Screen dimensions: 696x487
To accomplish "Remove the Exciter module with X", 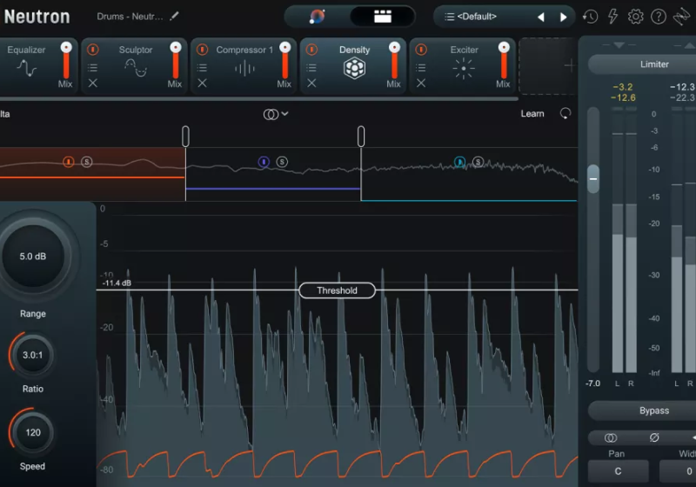I will click(x=421, y=83).
